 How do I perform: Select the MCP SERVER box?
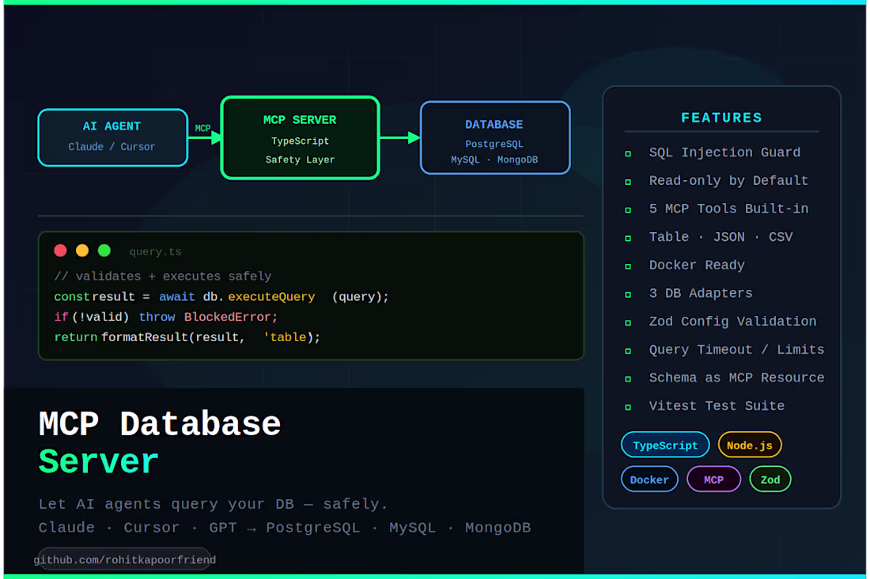pyautogui.click(x=301, y=138)
